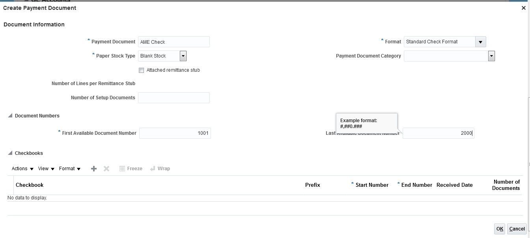Enable the Attached remittance stub checkbox

point(141,71)
